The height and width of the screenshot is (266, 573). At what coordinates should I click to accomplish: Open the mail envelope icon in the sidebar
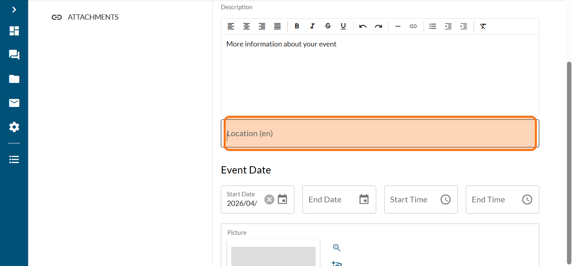[x=14, y=103]
